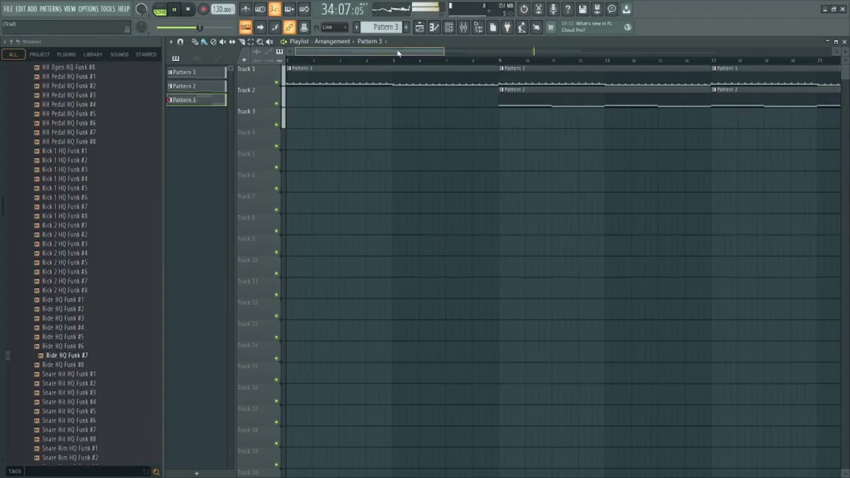Click the Pattern 3 breadcrumb in Playlist title
This screenshot has width=850, height=478.
pyautogui.click(x=370, y=41)
